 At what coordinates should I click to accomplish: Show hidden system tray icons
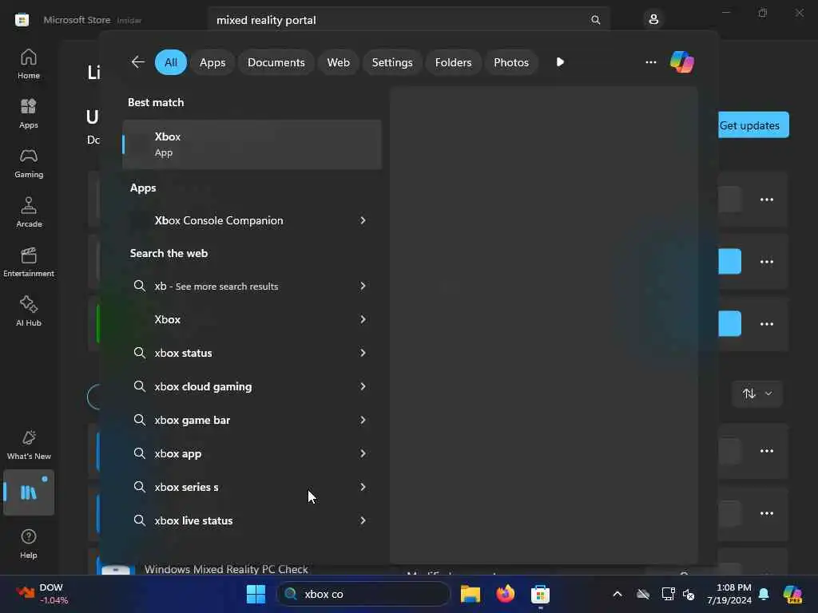click(617, 594)
